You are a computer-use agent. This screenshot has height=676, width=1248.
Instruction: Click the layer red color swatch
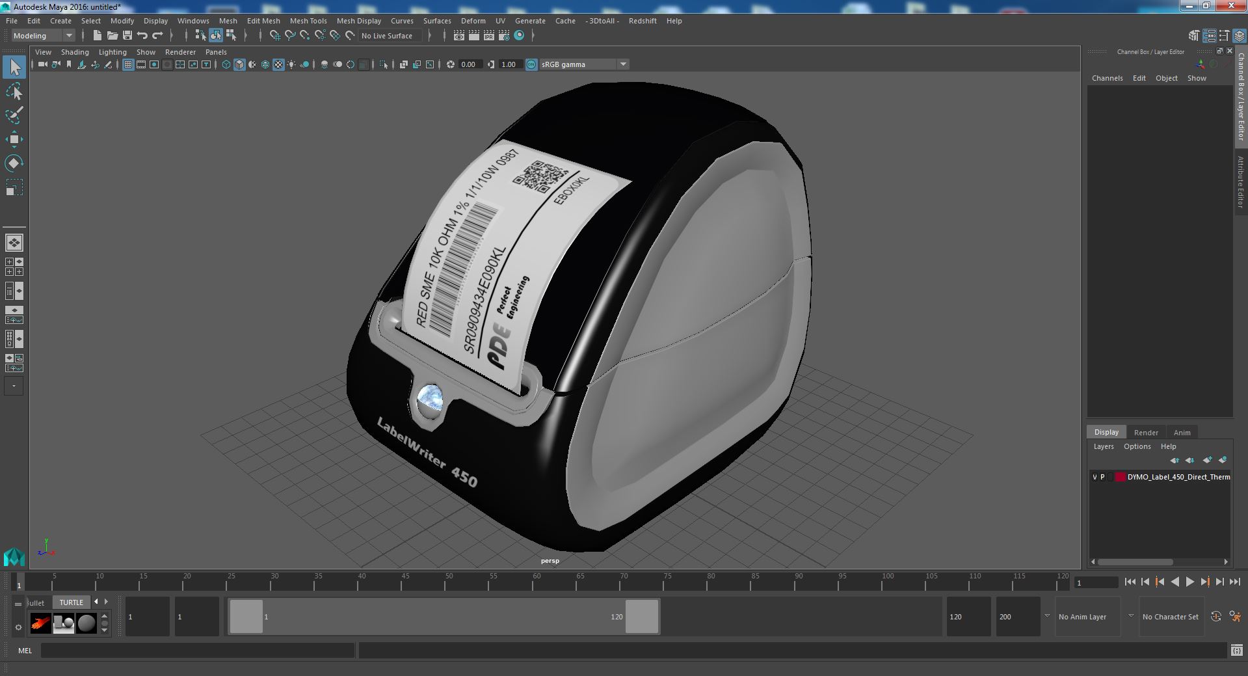[x=1121, y=477]
